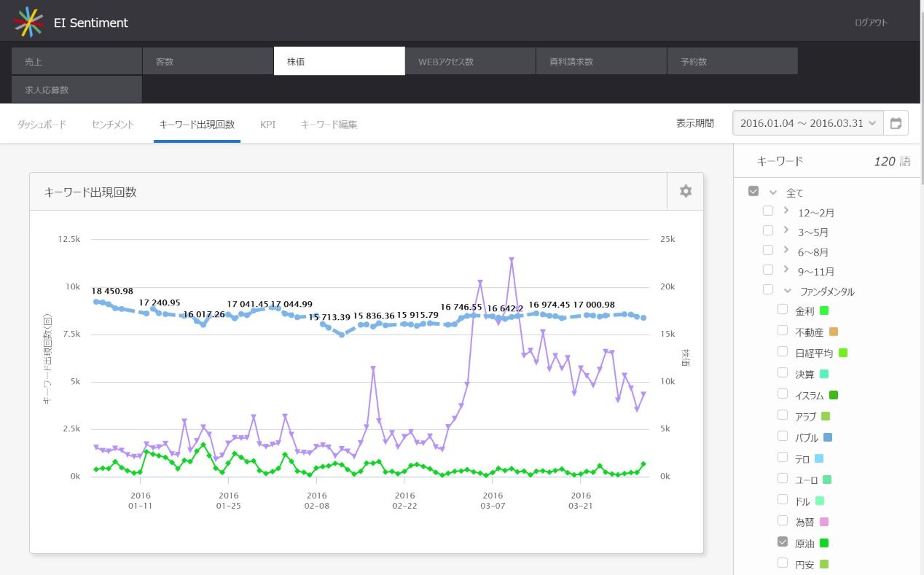This screenshot has width=924, height=575.
Task: Expand the 6～8月 group
Action: click(786, 249)
